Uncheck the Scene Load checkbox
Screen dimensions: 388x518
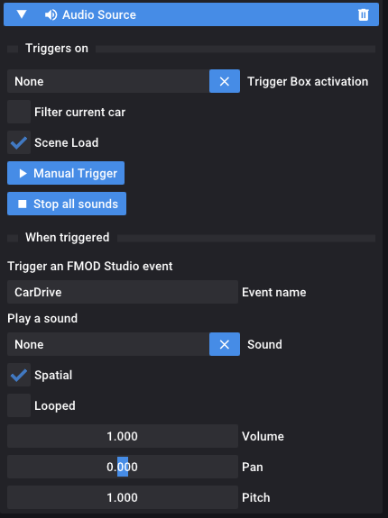coord(19,142)
